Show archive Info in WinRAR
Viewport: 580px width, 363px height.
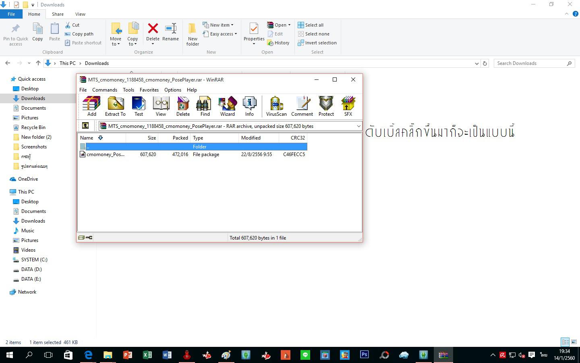tap(249, 106)
